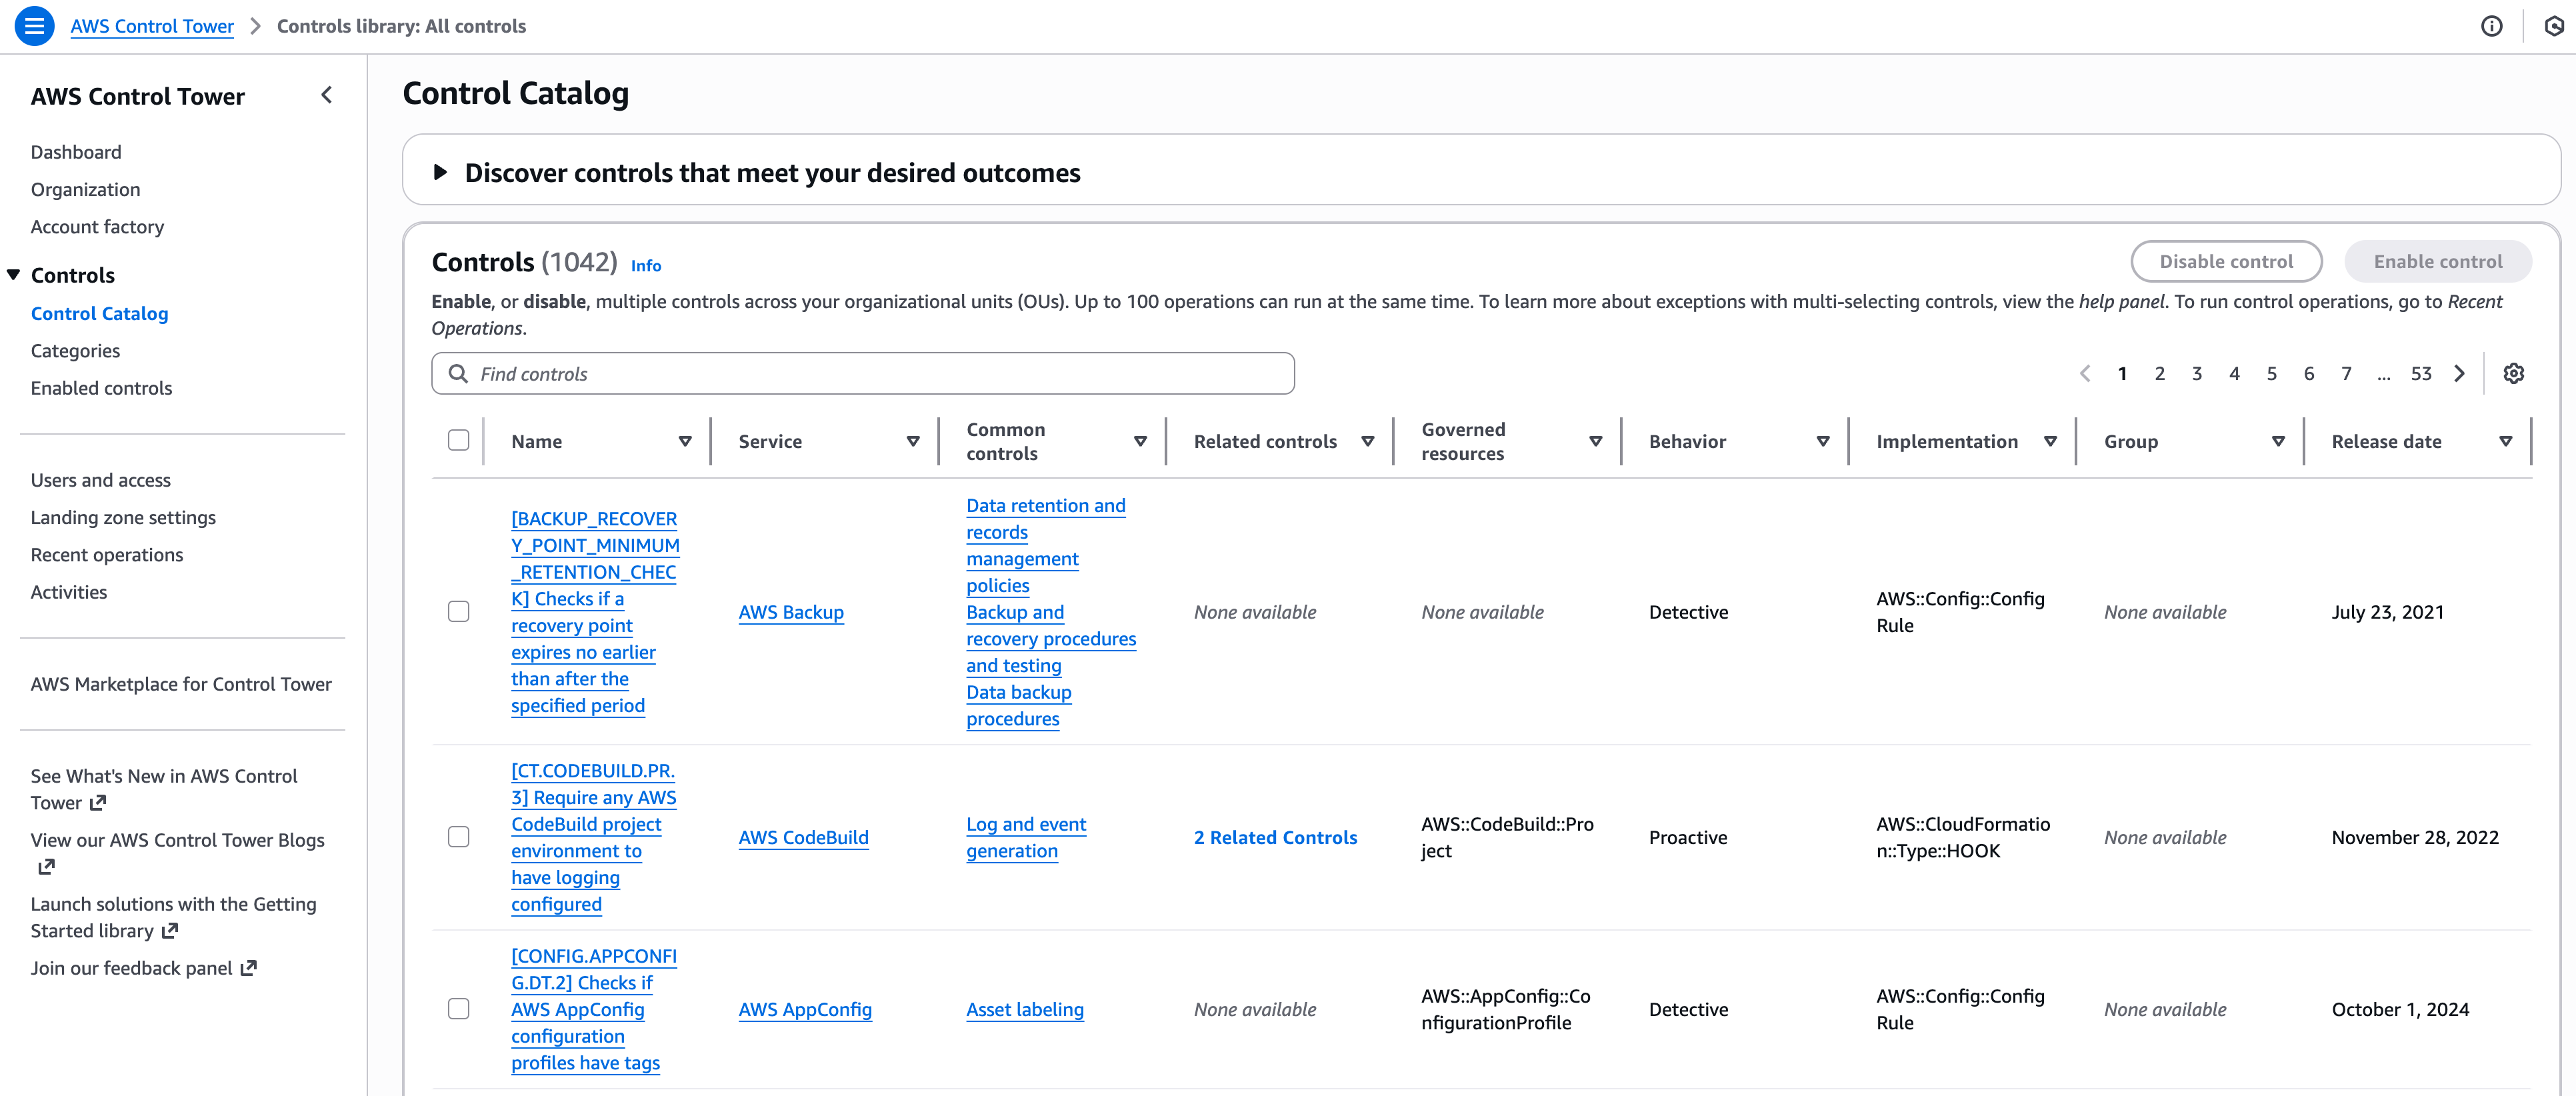Open Data retention and records management policies

pyautogui.click(x=1045, y=545)
